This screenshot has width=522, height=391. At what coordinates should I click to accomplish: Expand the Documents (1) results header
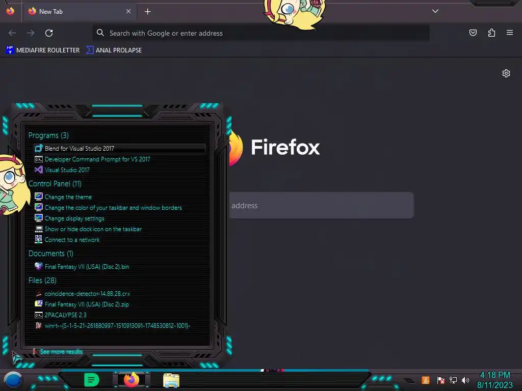(x=51, y=254)
